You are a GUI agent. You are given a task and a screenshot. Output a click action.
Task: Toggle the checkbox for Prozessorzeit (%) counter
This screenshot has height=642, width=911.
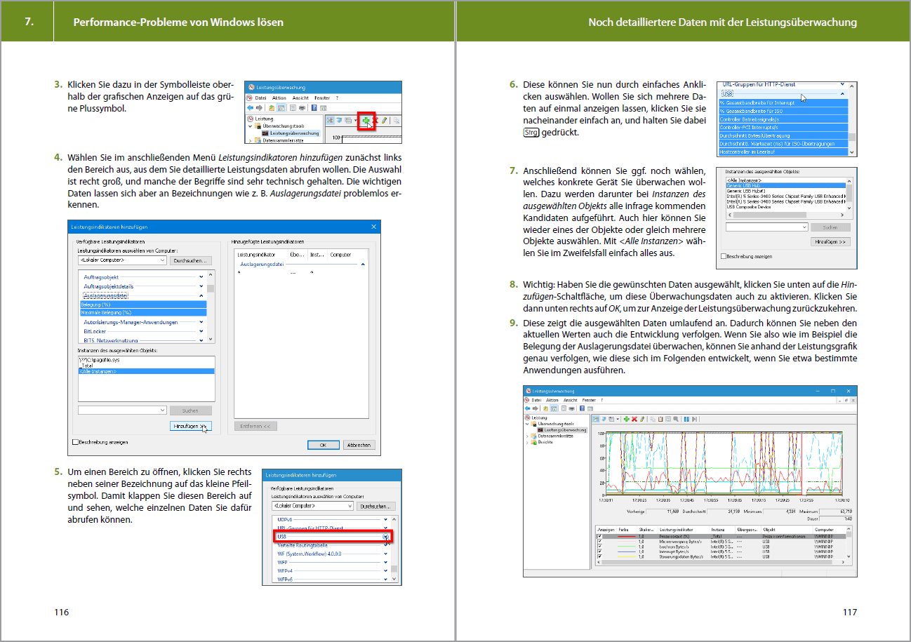pyautogui.click(x=599, y=536)
